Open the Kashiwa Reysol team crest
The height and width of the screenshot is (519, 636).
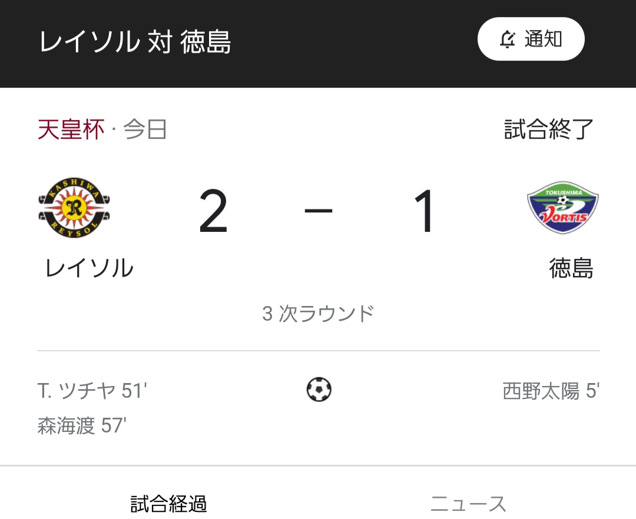(74, 208)
